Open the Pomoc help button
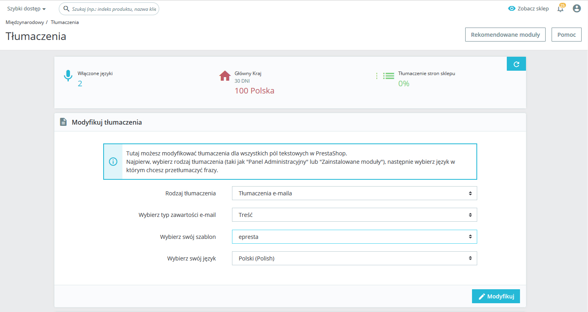 pyautogui.click(x=566, y=35)
